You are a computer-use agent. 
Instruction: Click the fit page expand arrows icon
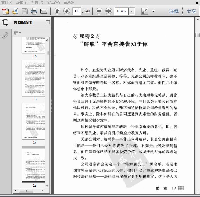coord(145,11)
